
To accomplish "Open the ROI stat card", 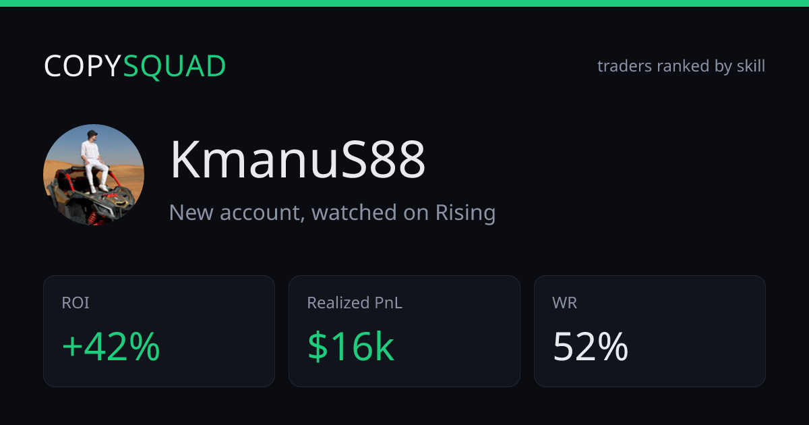I will click(x=159, y=331).
